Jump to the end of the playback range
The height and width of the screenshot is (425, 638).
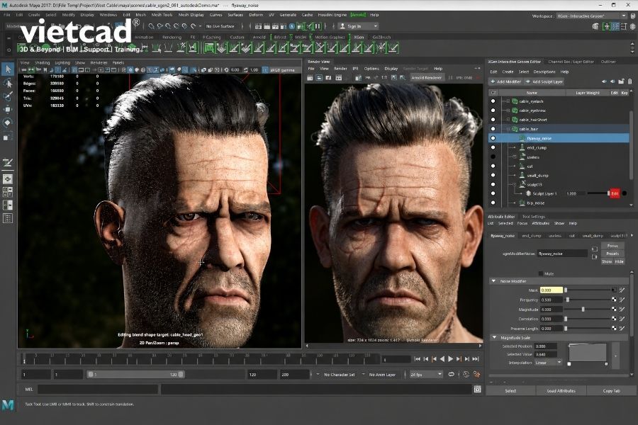click(x=475, y=358)
